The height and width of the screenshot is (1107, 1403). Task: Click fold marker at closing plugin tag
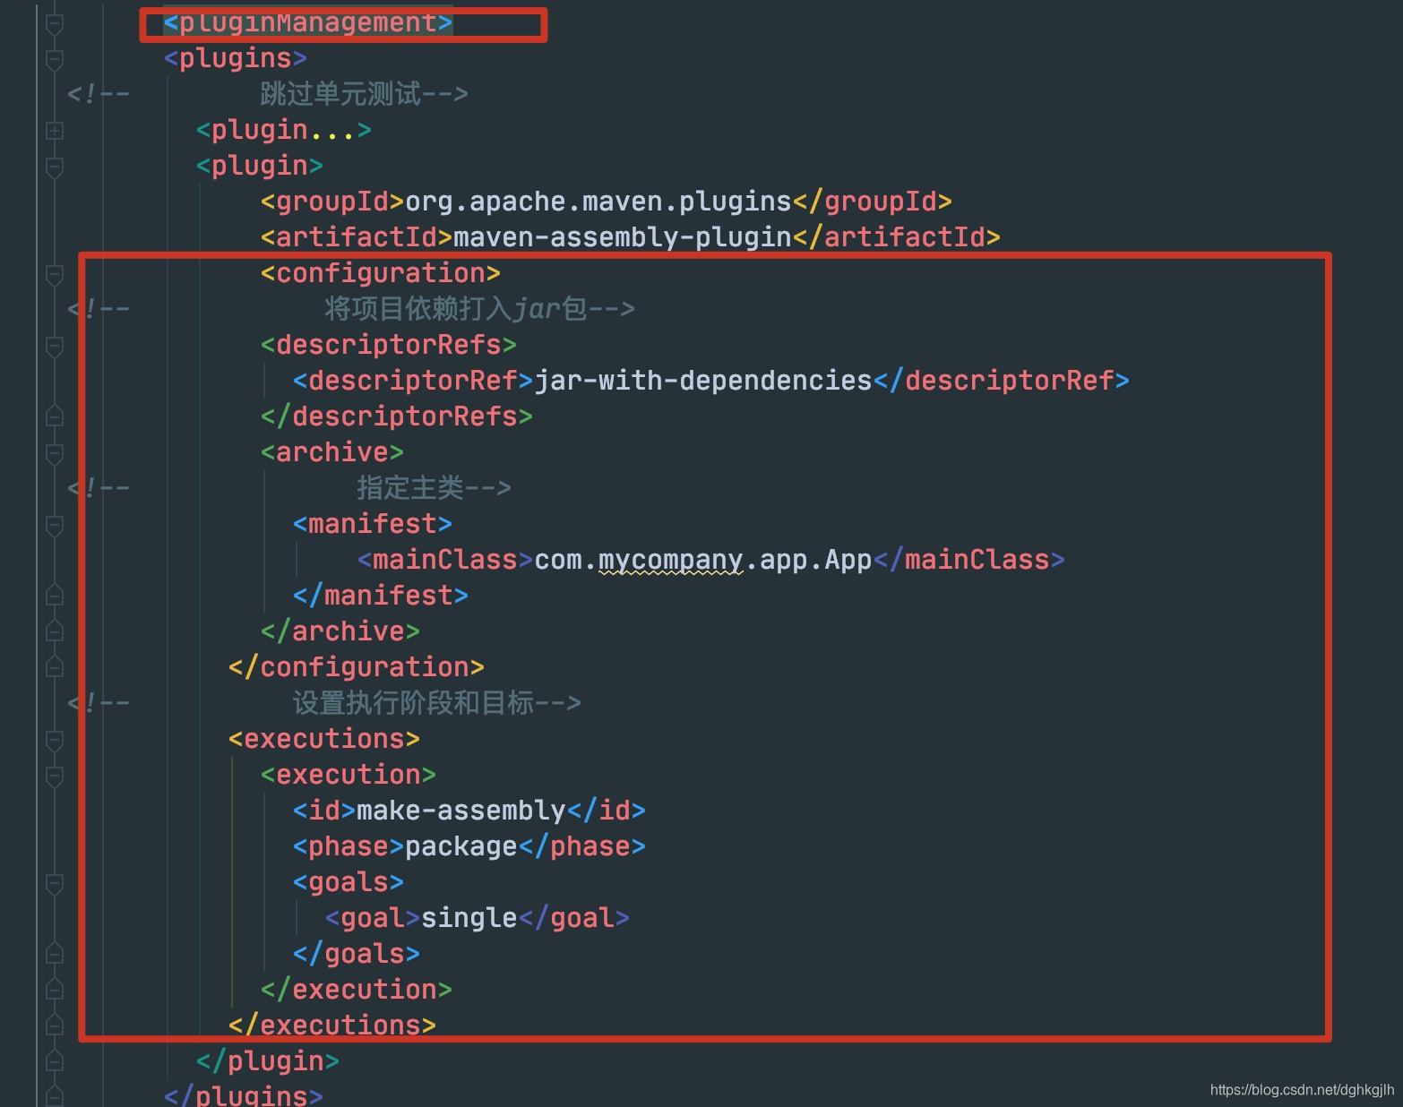55,1060
